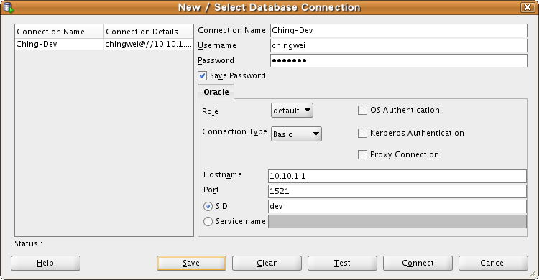Screen dimensions: 539x280
Task: Switch to the Oracle tab
Action: pyautogui.click(x=216, y=92)
